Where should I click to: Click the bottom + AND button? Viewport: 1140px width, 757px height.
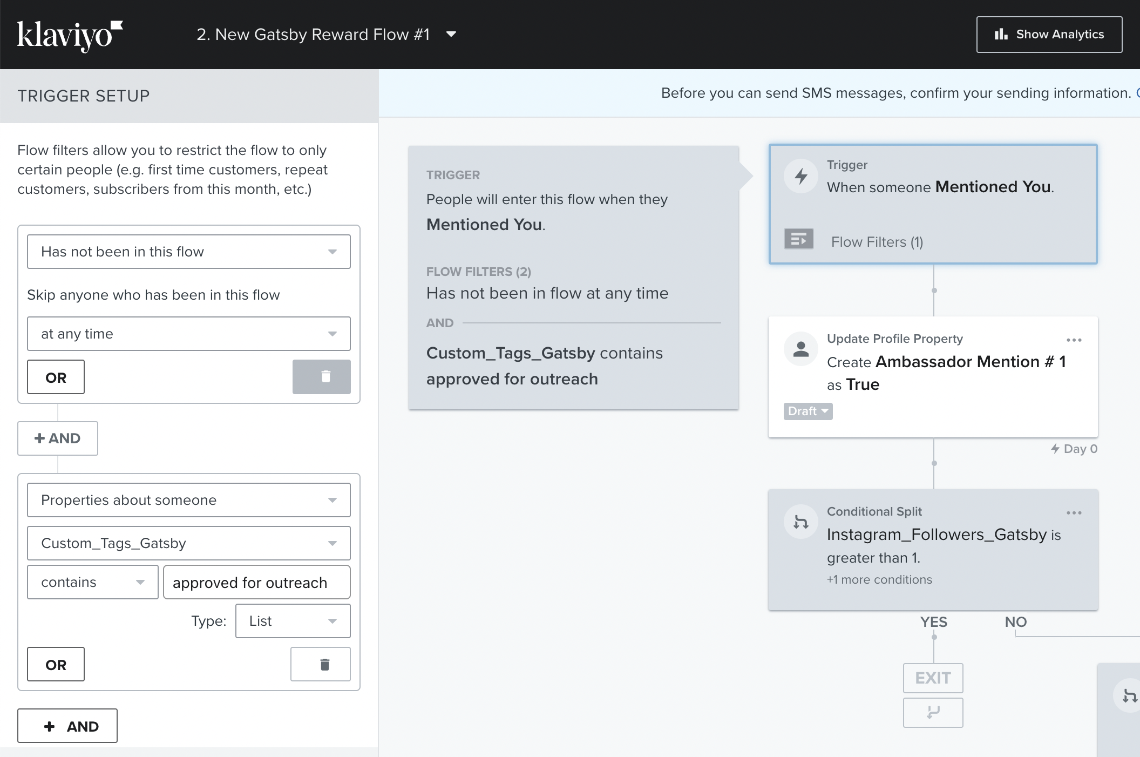point(67,726)
